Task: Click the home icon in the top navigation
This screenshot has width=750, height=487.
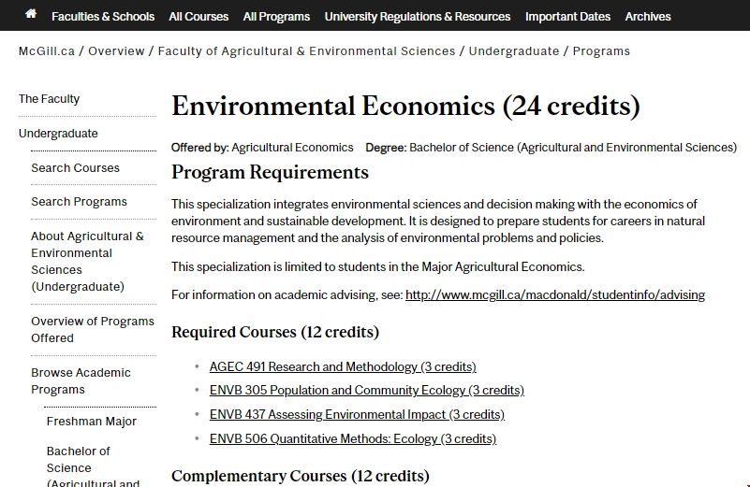Action: [31, 15]
